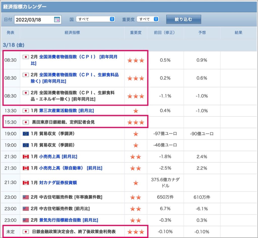The height and width of the screenshot is (238, 258).
Task: Click the 経済指標 column header
Action: click(x=72, y=32)
